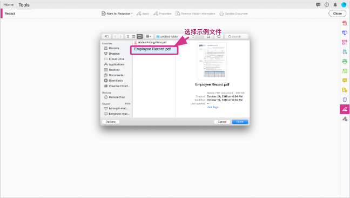Go back in the file dialog
The height and width of the screenshot is (198, 350).
[115, 36]
